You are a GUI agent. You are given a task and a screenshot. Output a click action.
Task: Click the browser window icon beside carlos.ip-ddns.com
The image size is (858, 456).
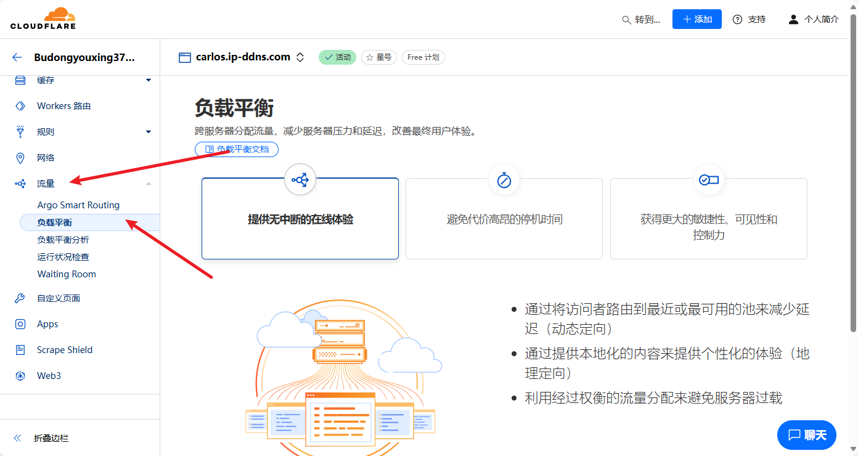[x=185, y=57]
